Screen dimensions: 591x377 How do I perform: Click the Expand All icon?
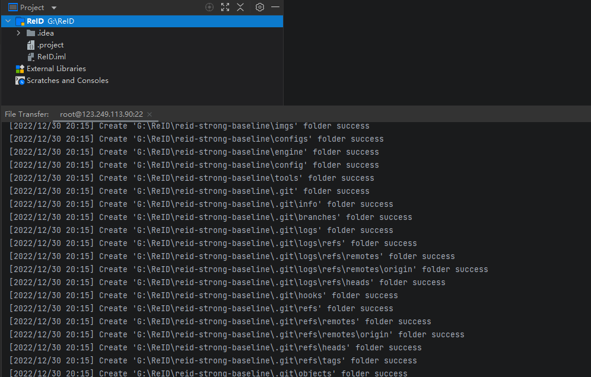225,7
